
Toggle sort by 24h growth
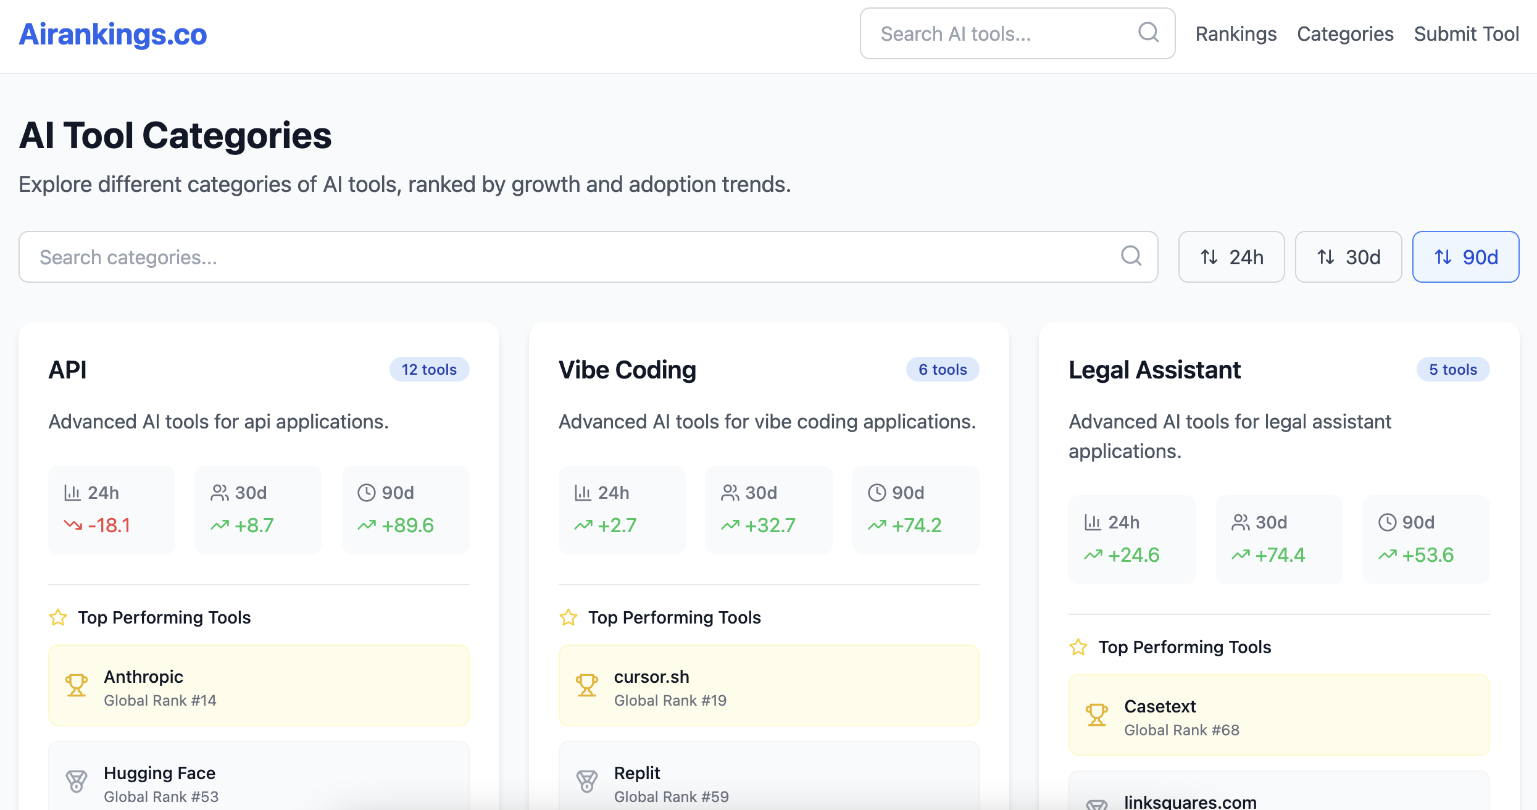point(1231,257)
